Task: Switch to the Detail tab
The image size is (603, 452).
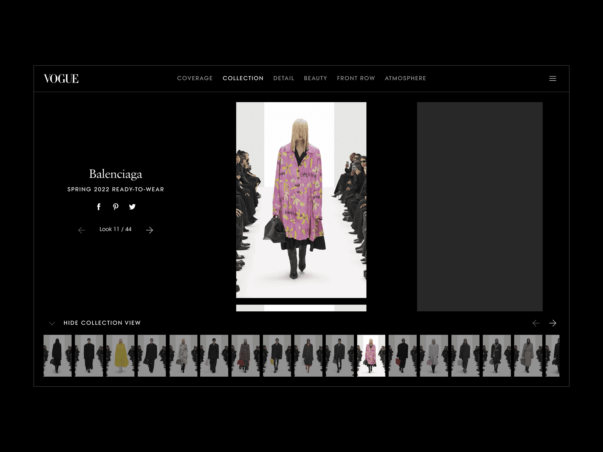Action: click(x=284, y=78)
